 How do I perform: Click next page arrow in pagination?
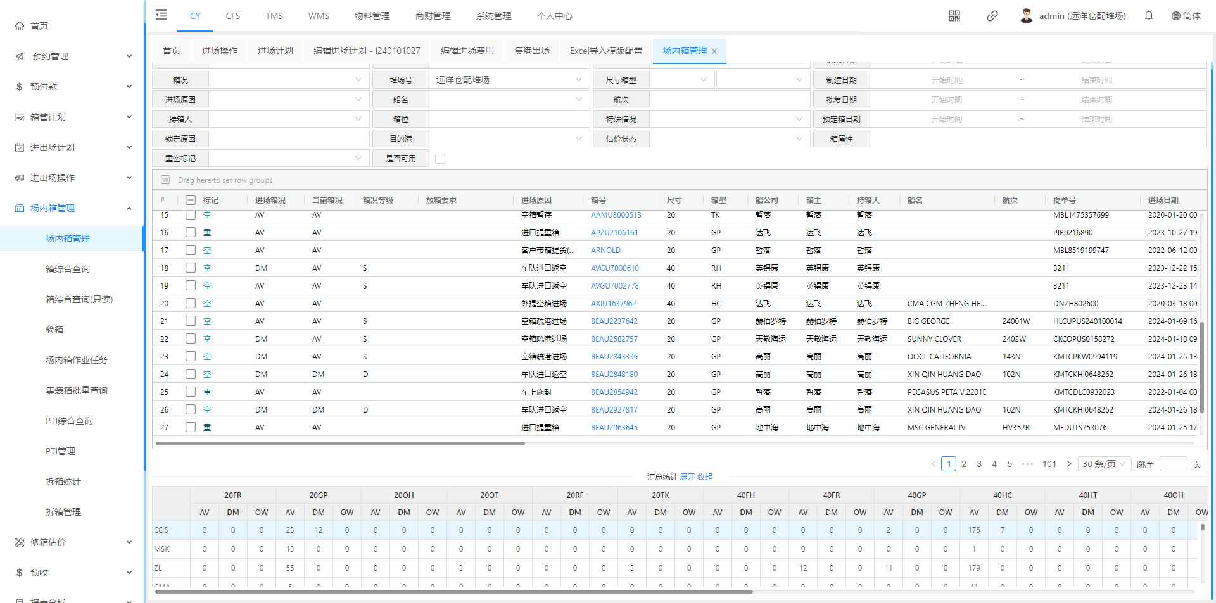click(x=1069, y=464)
